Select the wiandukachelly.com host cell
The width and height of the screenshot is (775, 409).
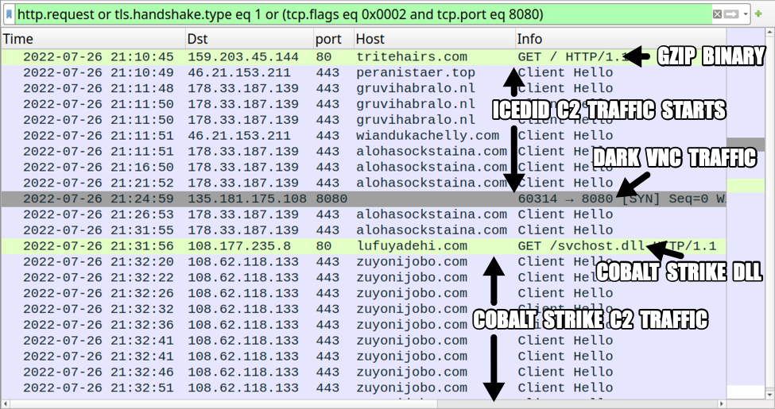tap(428, 136)
